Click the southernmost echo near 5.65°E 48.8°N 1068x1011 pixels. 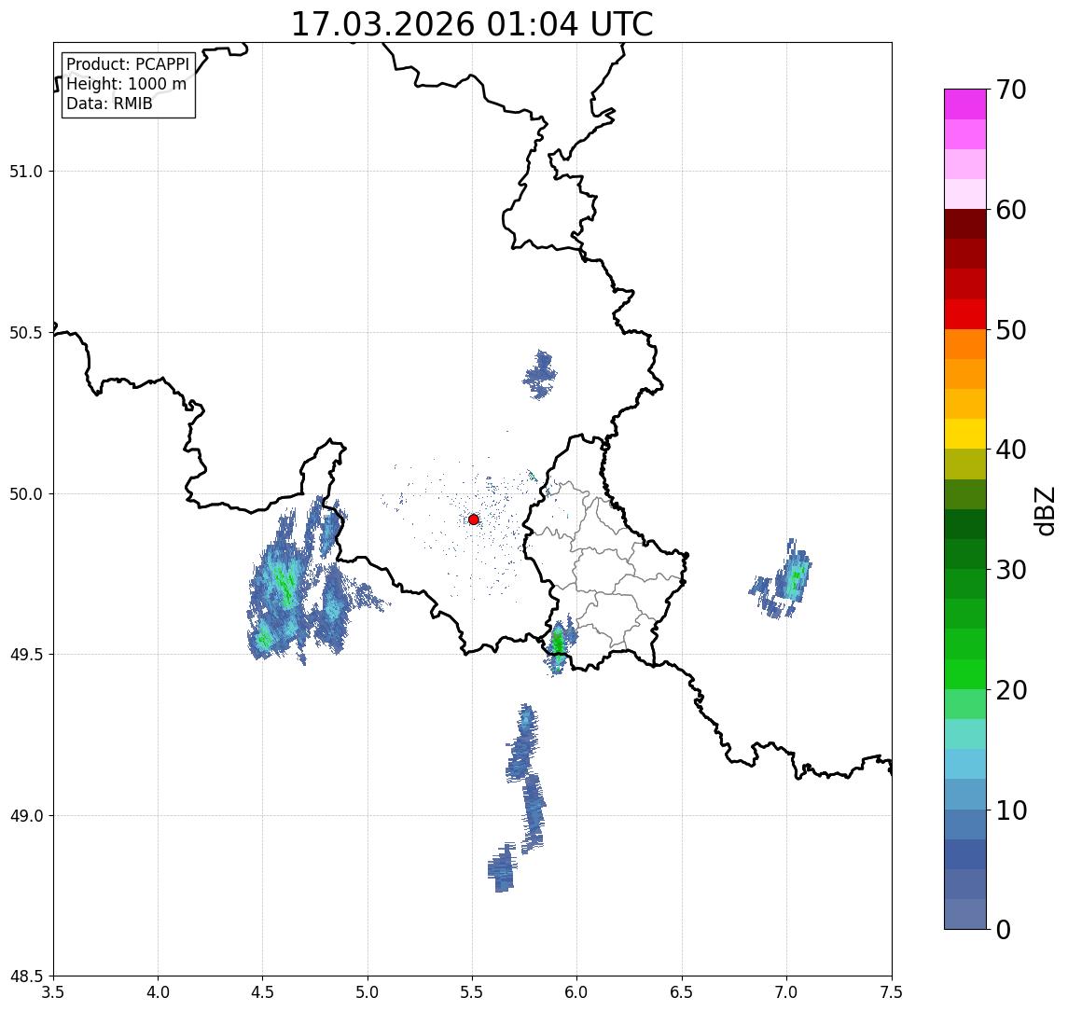[503, 868]
